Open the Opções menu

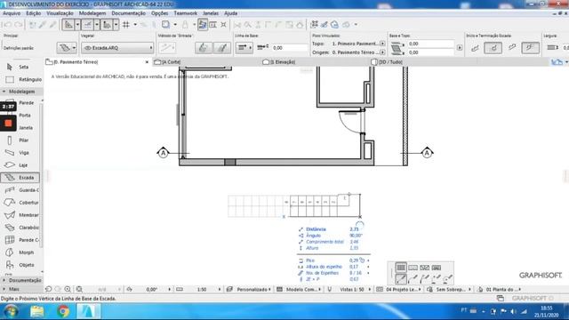pos(160,13)
